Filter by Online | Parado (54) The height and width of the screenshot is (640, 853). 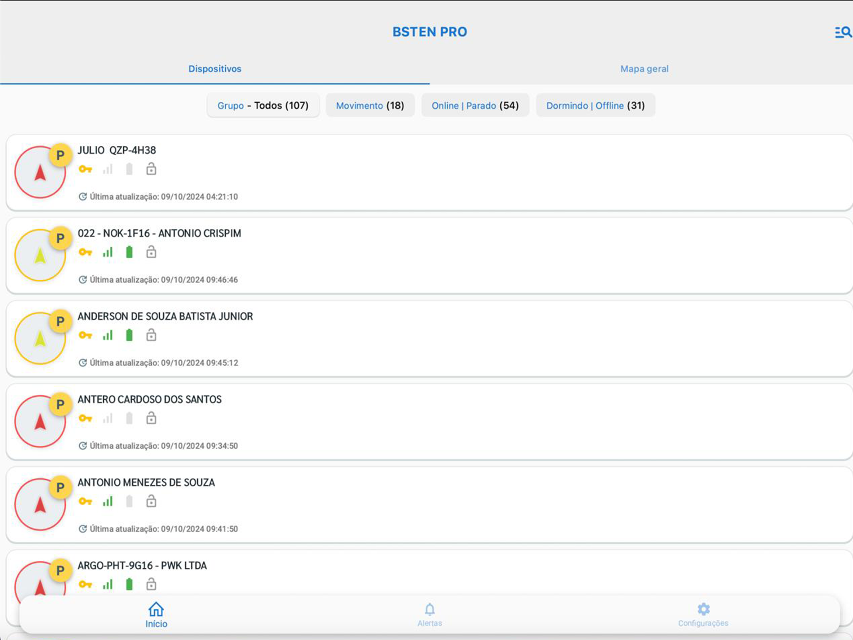click(x=475, y=105)
